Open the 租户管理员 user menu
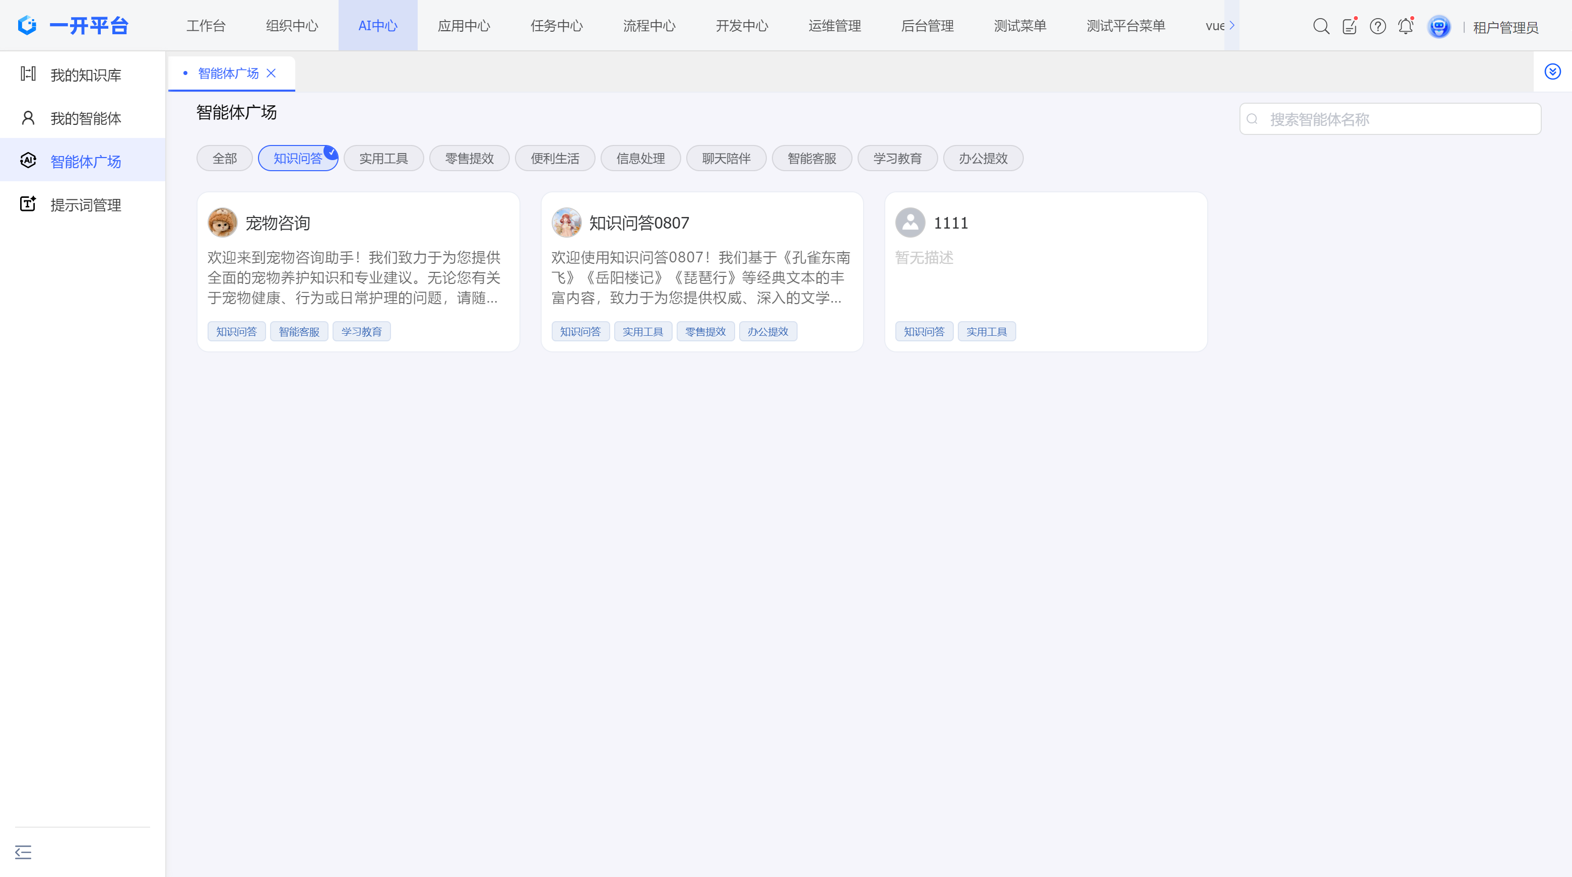The width and height of the screenshot is (1572, 877). [x=1505, y=28]
